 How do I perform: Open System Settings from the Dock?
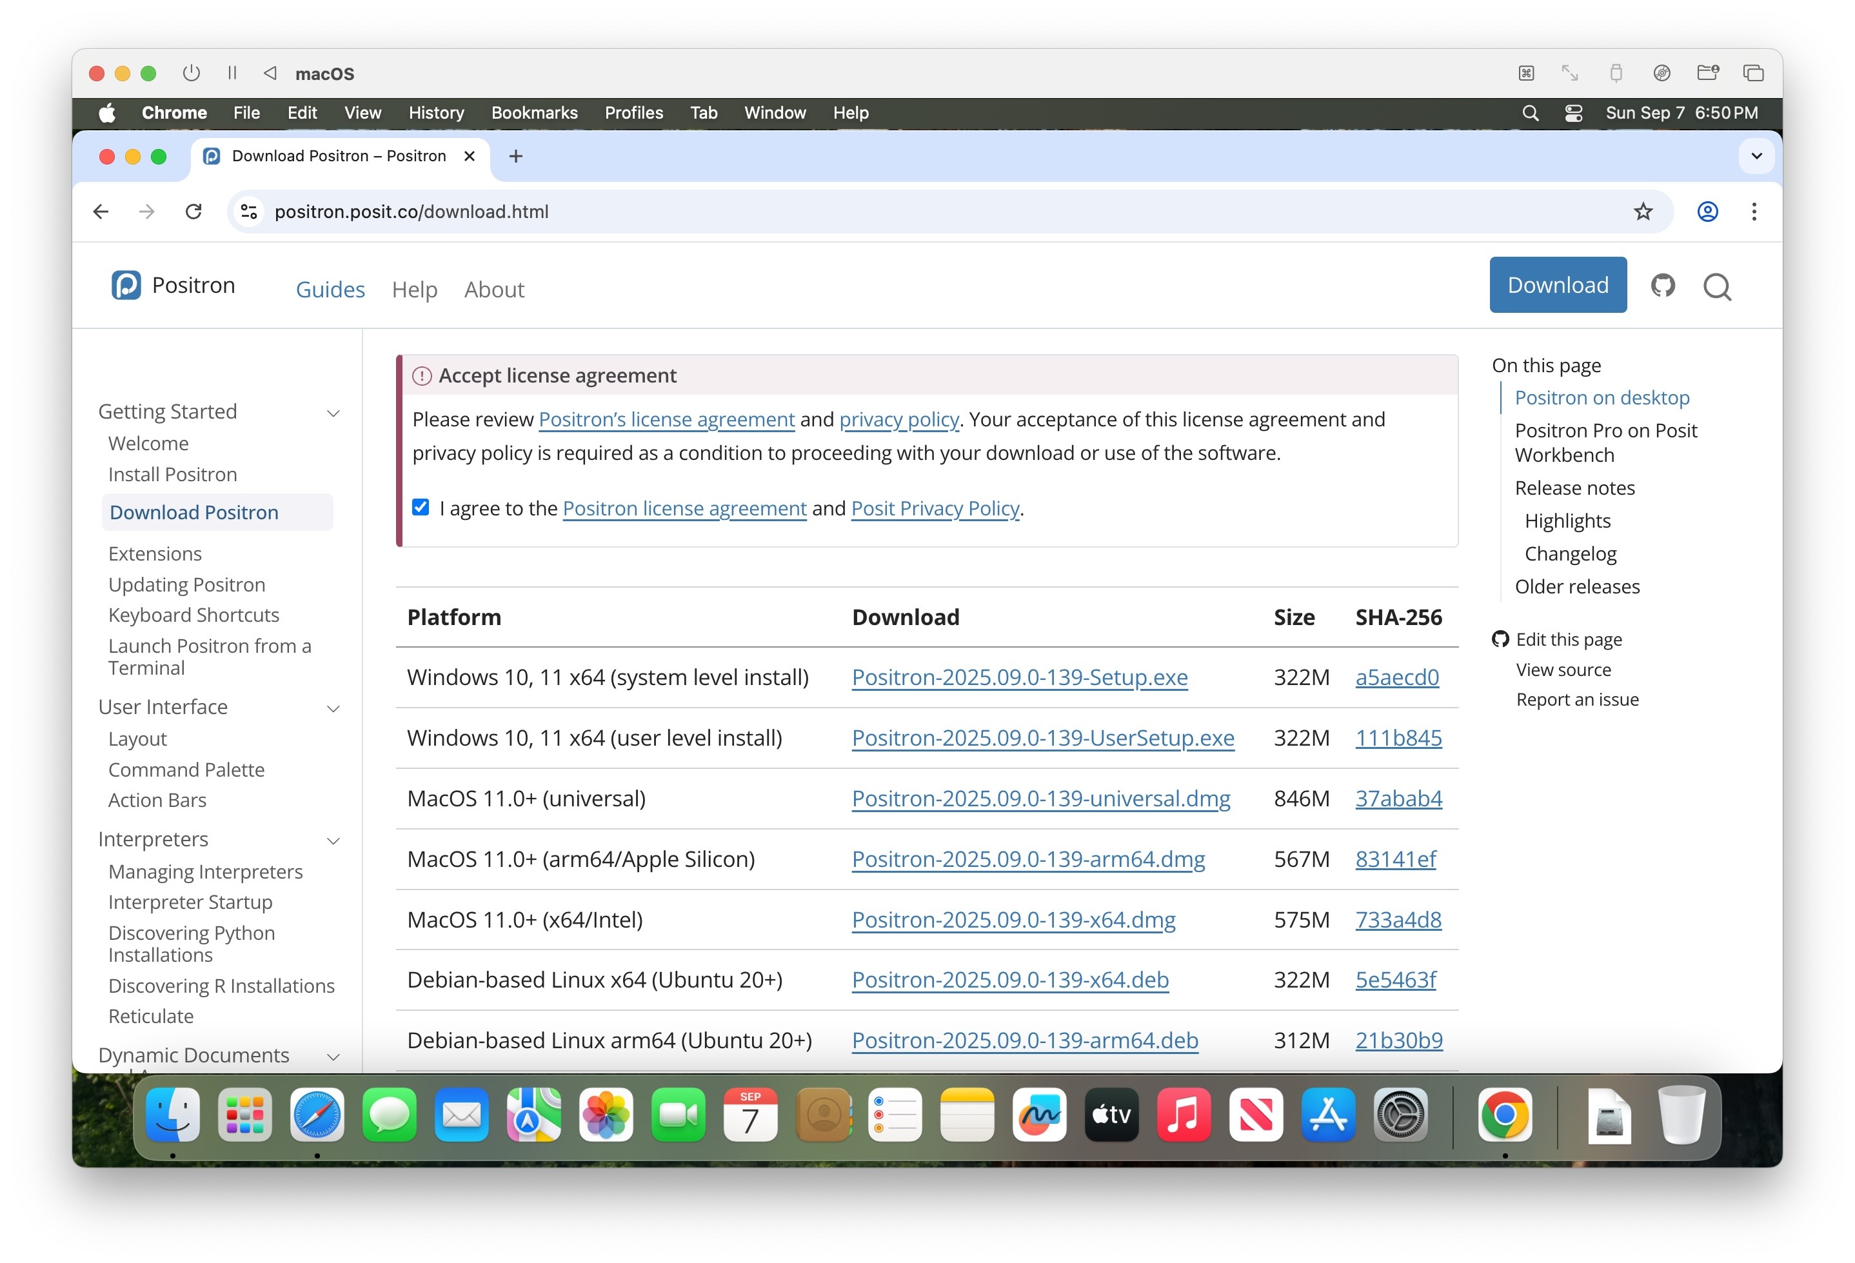point(1400,1115)
